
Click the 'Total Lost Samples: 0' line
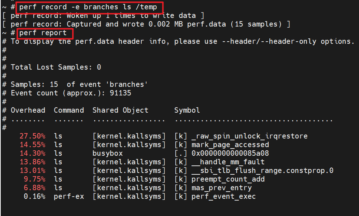(56, 67)
